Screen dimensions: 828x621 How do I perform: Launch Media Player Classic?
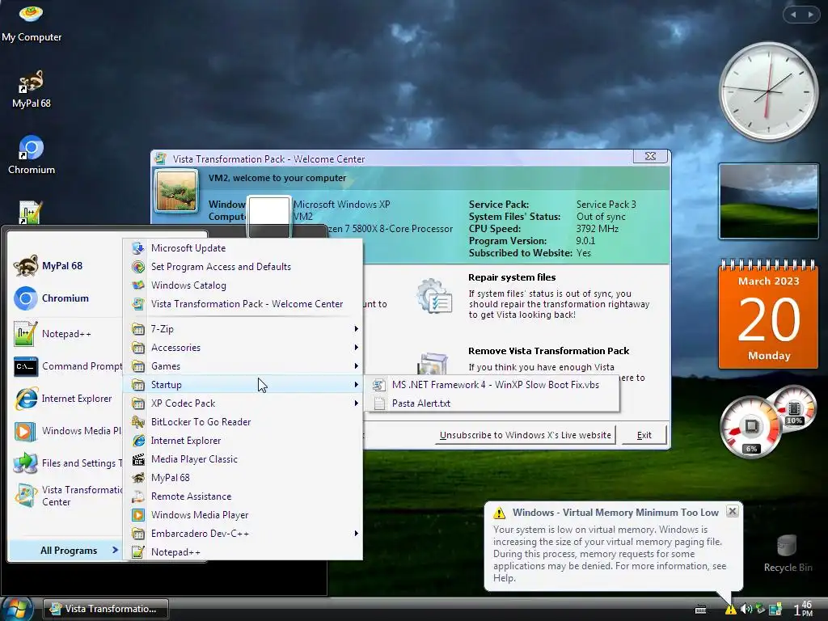(x=243, y=459)
